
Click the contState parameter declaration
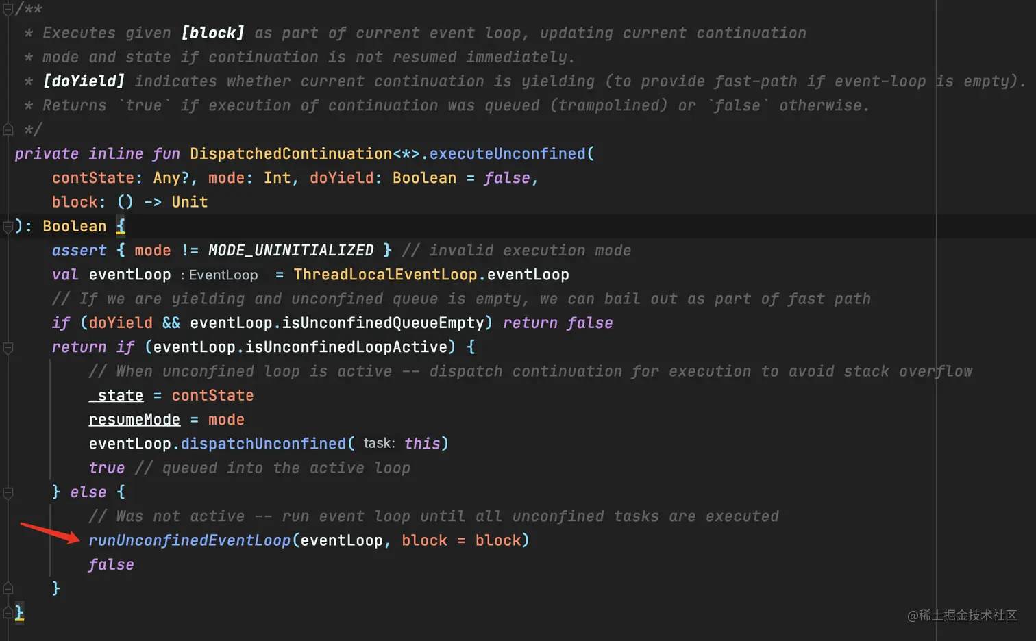coord(93,178)
